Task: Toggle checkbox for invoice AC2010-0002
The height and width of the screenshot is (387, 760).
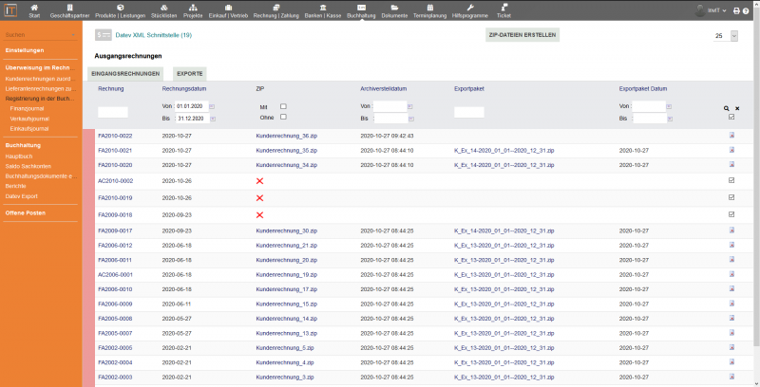Action: point(731,180)
